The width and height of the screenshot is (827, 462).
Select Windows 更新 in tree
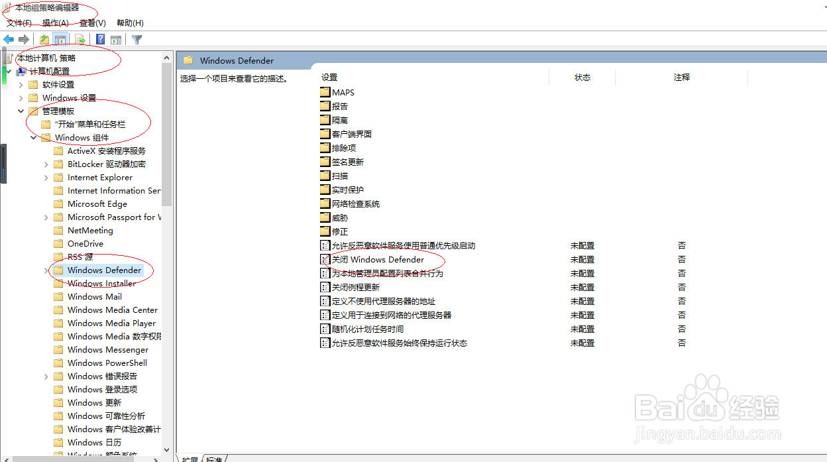pos(94,402)
